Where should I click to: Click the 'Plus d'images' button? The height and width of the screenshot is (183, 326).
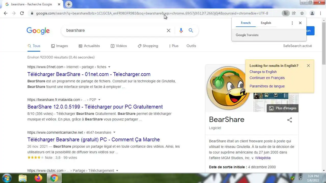click(283, 108)
